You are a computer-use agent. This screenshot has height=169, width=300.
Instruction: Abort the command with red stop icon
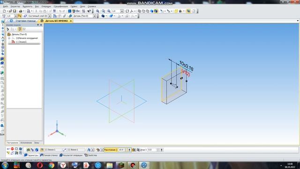[x=13, y=149]
